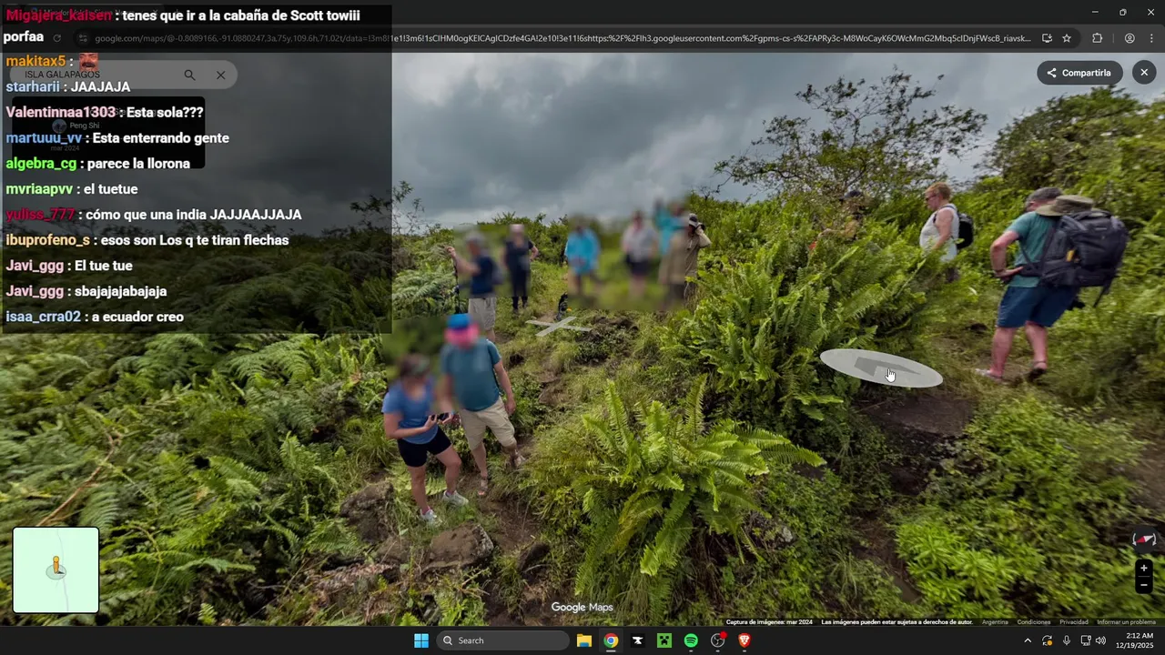Image resolution: width=1165 pixels, height=655 pixels.
Task: Click the compass to reset heading
Action: click(1144, 539)
